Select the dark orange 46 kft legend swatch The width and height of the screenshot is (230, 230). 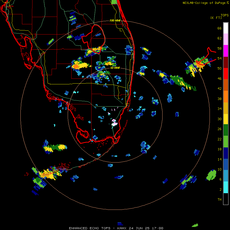pos(226,85)
